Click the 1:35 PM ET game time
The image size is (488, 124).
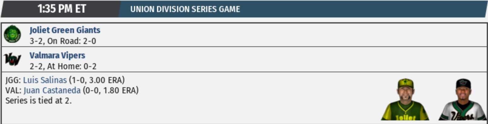pos(62,9)
